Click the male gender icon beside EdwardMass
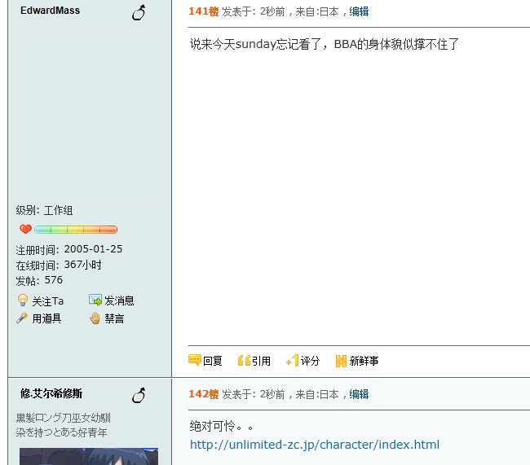This screenshot has width=530, height=465. [x=139, y=13]
